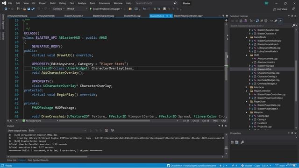Image resolution: width=299 pixels, height=168 pixels.
Task: Click split editor icon above scrollbar
Action: coord(226,20)
